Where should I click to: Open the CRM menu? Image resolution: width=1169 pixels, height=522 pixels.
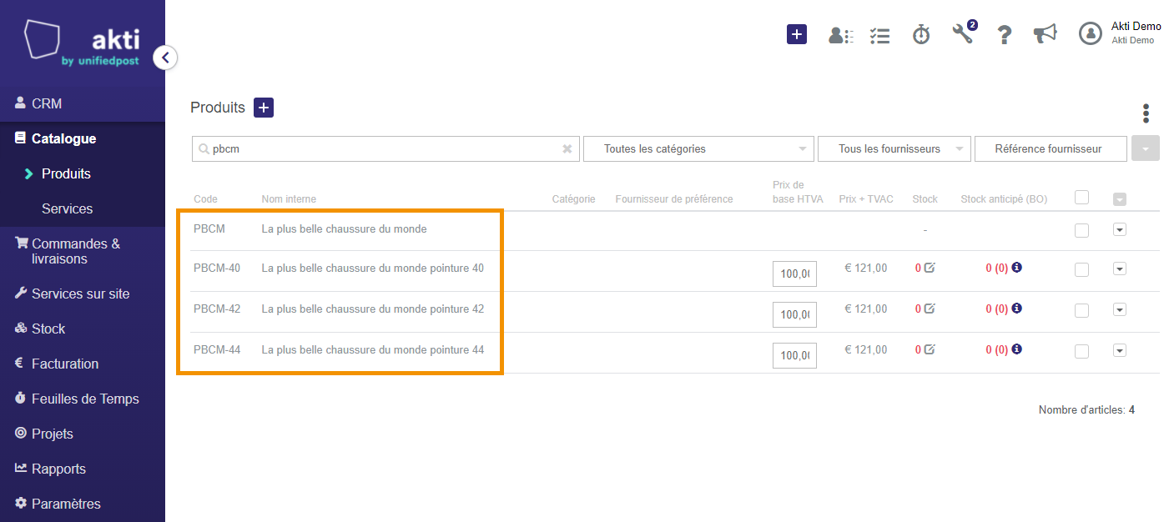pos(83,103)
